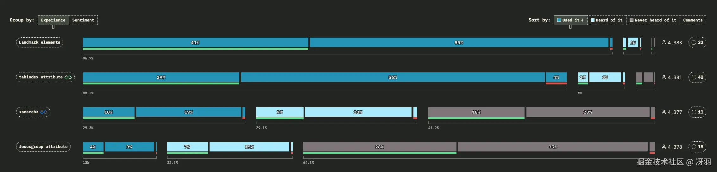This screenshot has height=172, width=717.
Task: Click the baseline icon on tabindex attribute
Action: (x=68, y=77)
